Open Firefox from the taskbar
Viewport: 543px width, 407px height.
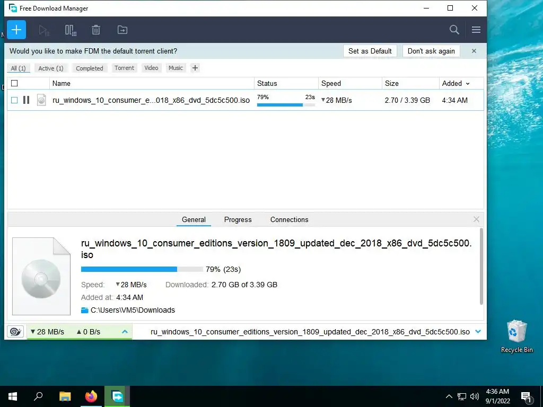(x=91, y=396)
